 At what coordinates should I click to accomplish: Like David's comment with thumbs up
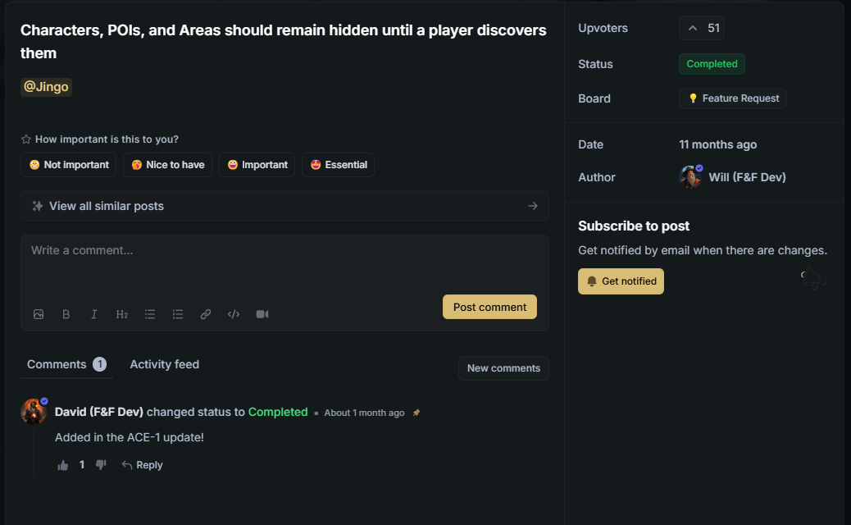tap(63, 465)
